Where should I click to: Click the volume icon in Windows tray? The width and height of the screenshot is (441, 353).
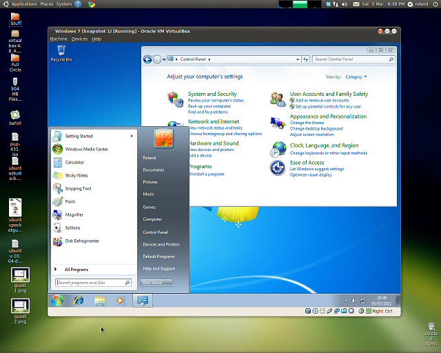pos(354,301)
